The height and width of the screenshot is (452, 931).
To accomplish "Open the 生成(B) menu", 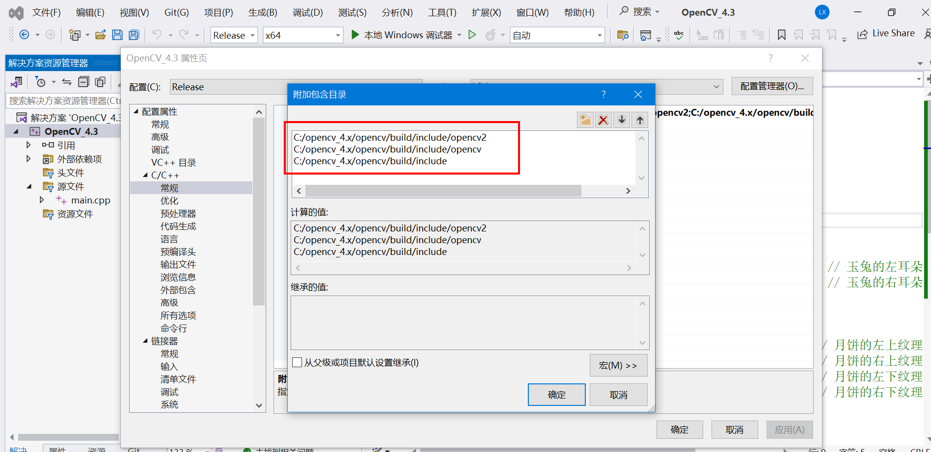I will pyautogui.click(x=263, y=12).
